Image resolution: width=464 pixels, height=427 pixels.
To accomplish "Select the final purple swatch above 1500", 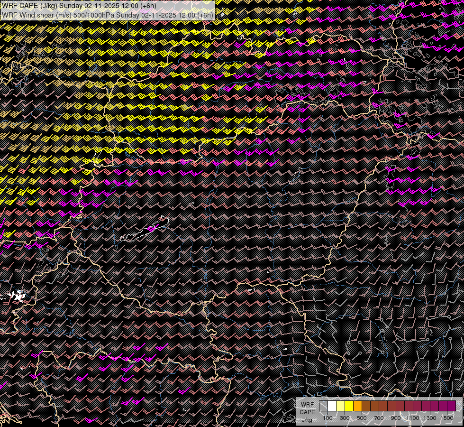I will pos(452,406).
